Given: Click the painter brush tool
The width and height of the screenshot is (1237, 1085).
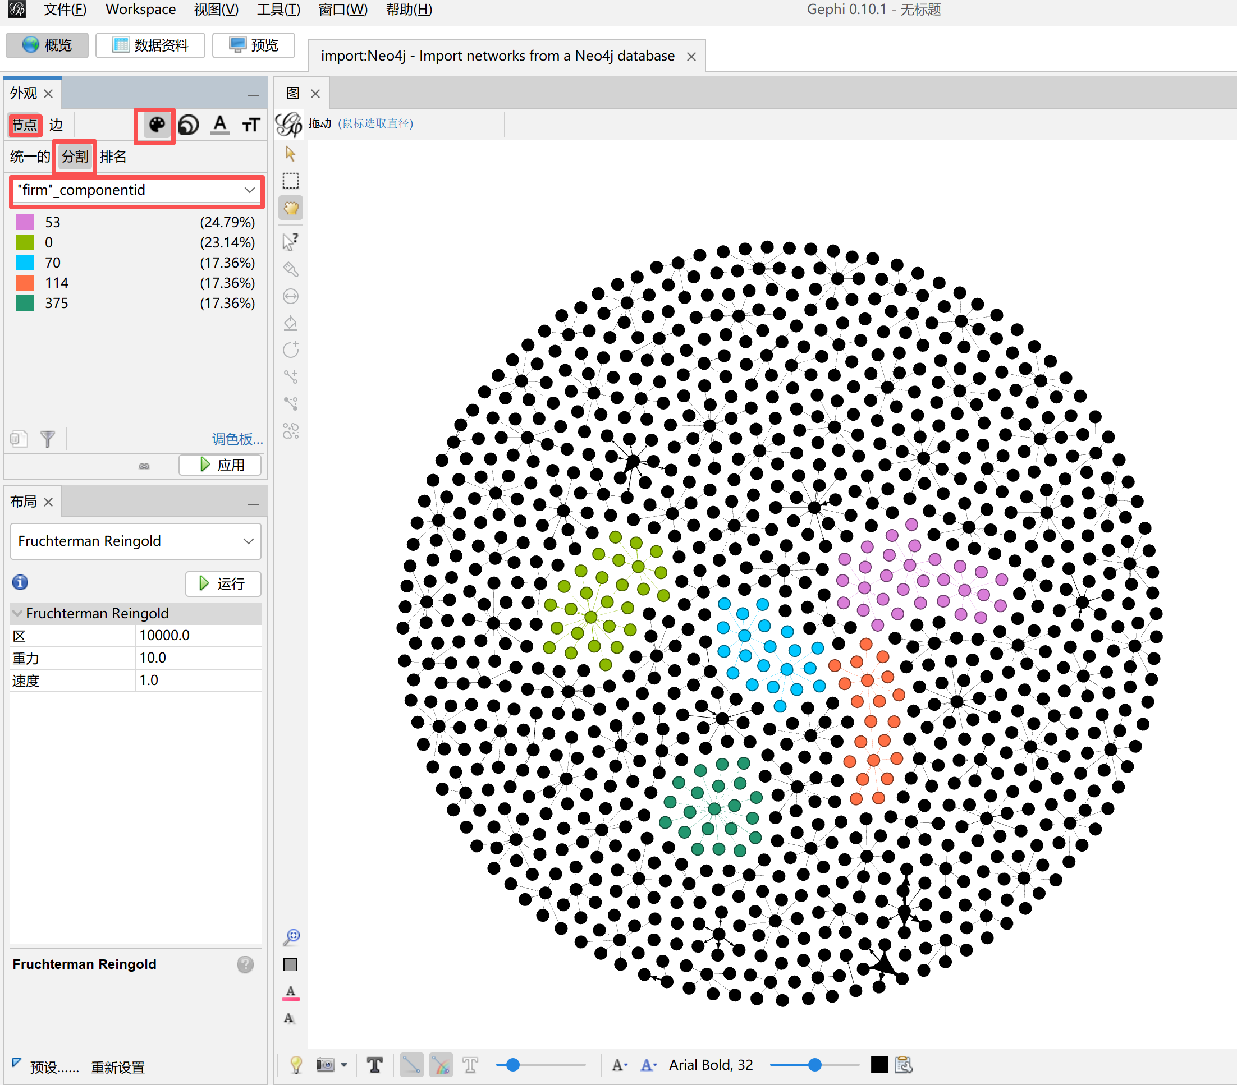Looking at the screenshot, I should pos(291,269).
